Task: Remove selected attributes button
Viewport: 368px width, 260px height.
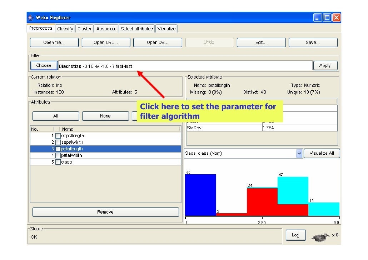Action: [106, 212]
